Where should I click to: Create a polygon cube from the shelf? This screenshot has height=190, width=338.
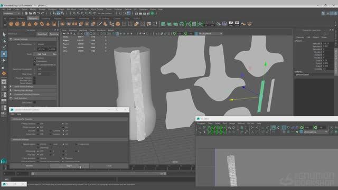pyautogui.click(x=17, y=24)
